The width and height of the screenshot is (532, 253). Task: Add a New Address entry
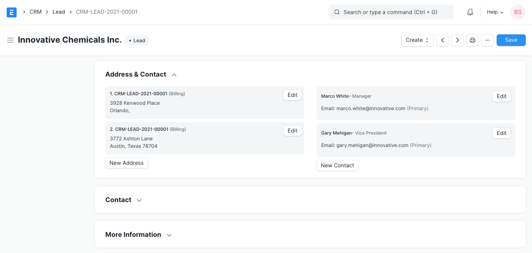tap(126, 163)
